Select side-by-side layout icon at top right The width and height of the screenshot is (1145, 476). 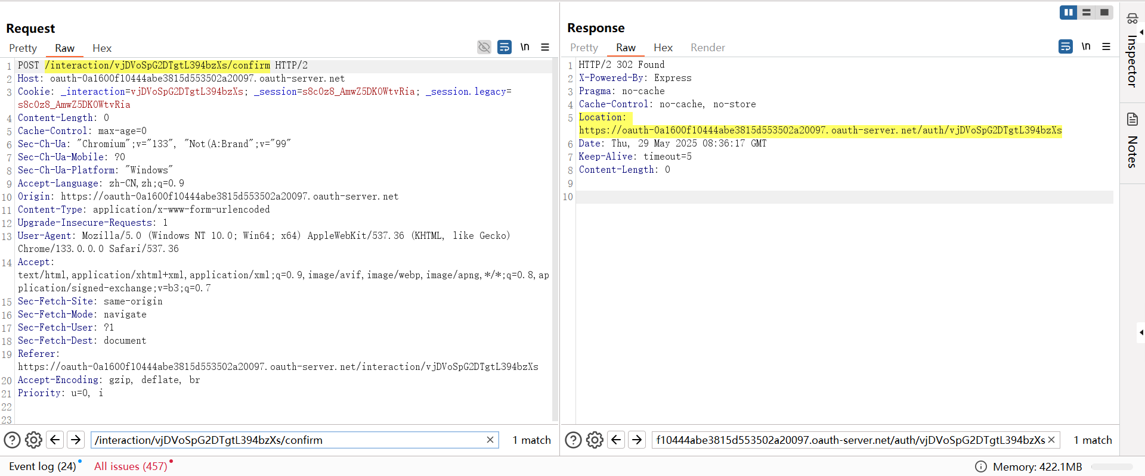(1068, 13)
